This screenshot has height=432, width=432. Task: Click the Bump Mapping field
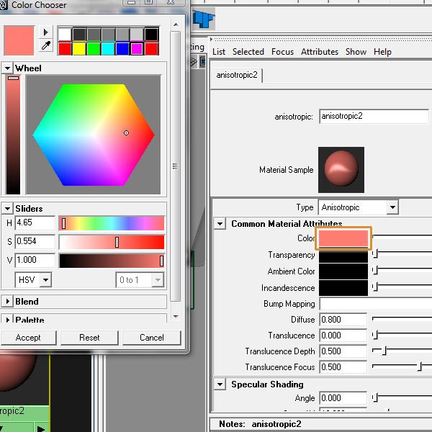click(x=376, y=304)
